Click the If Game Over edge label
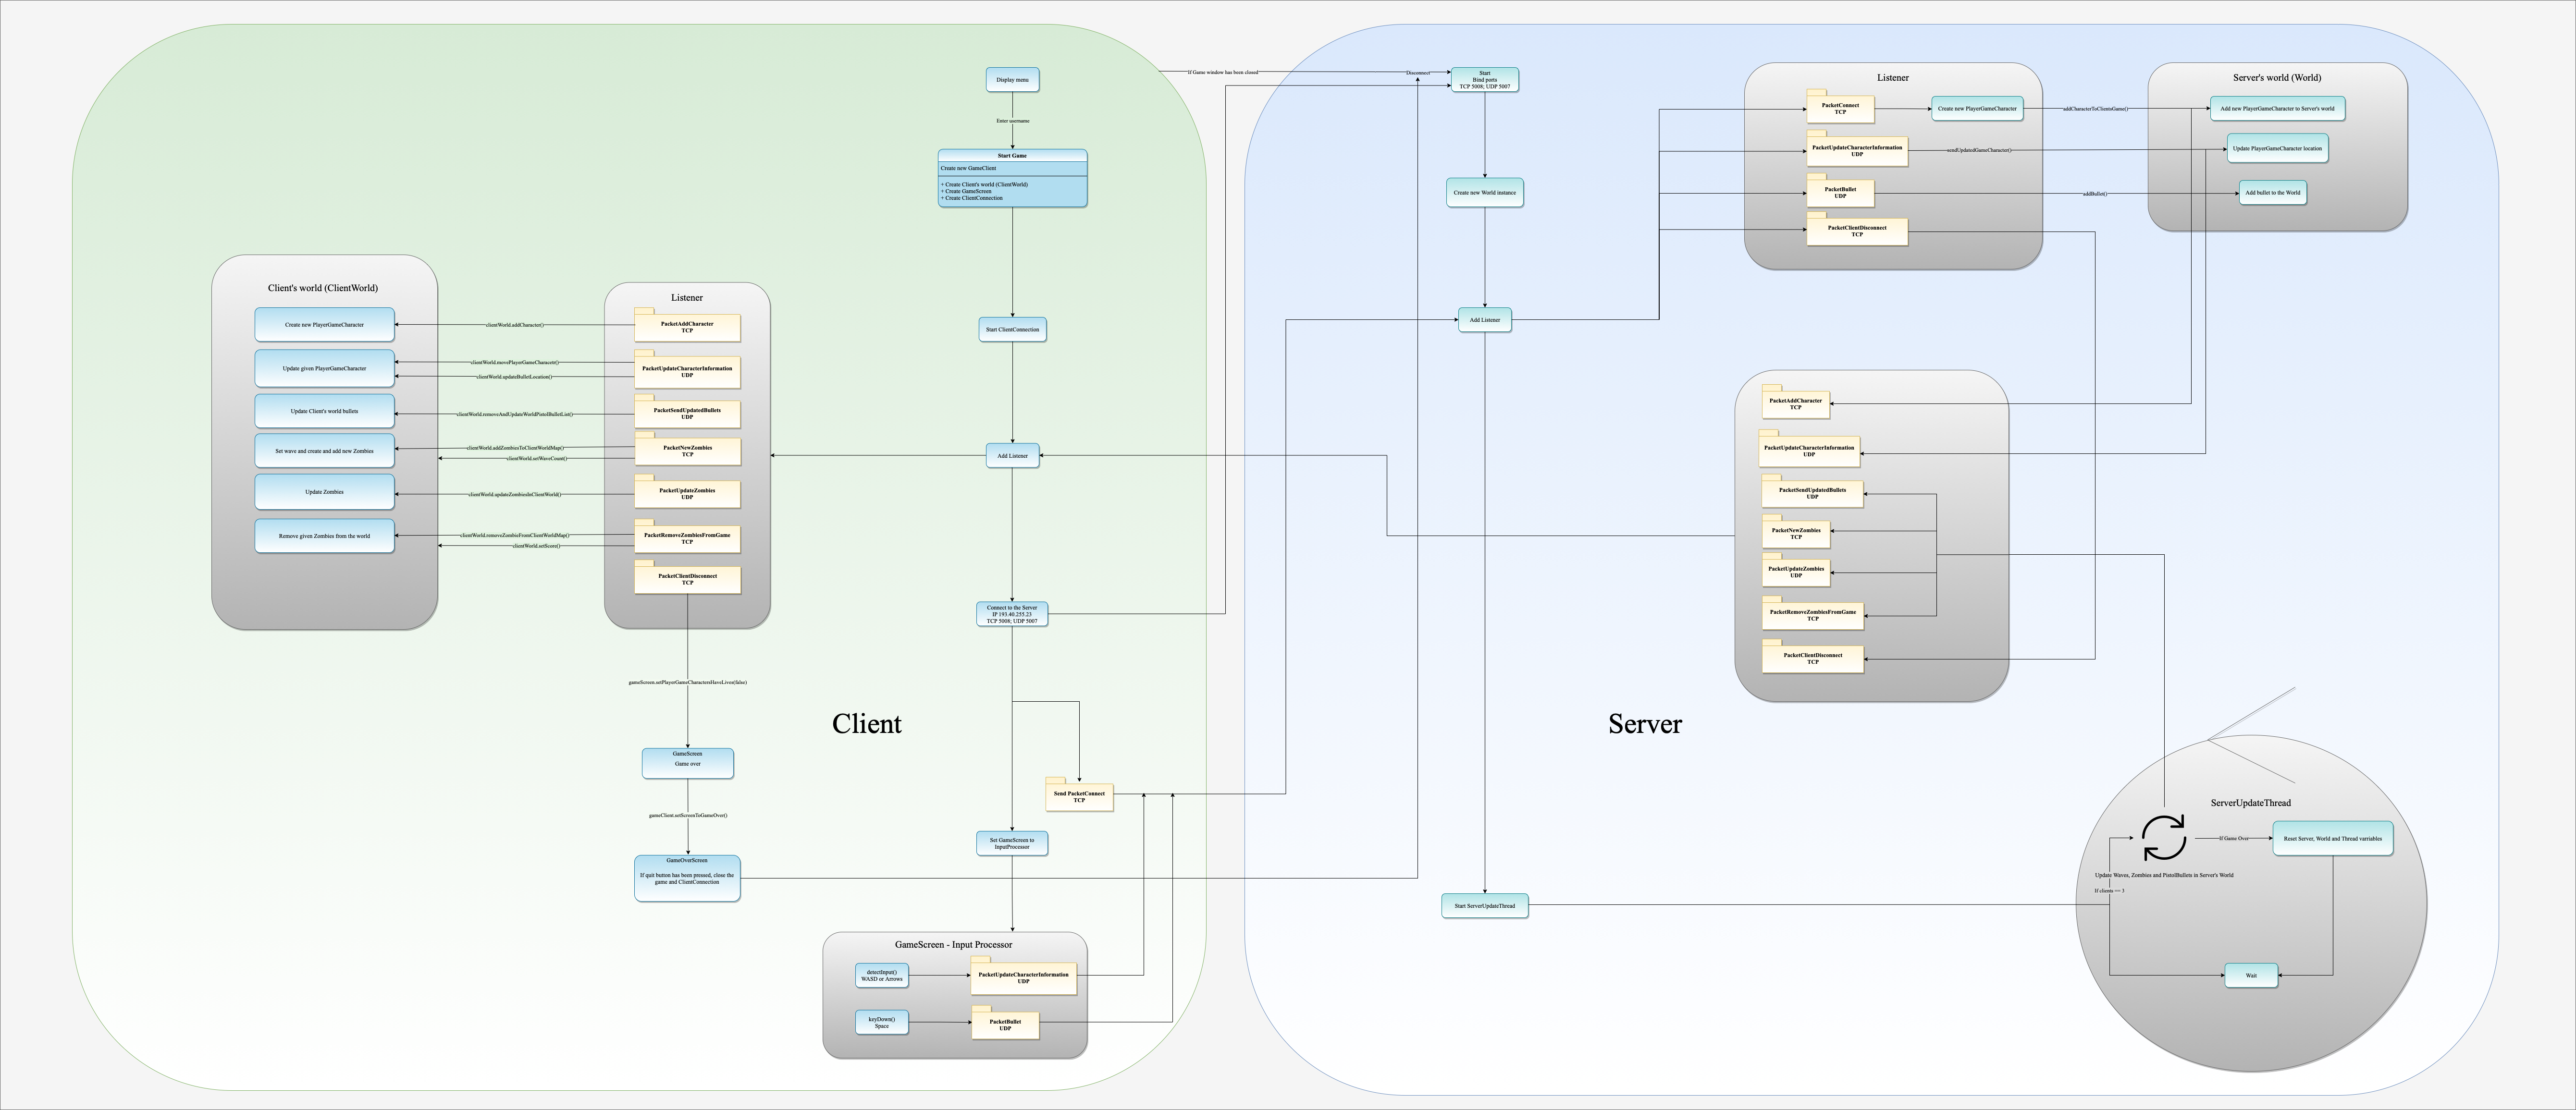Image resolution: width=2576 pixels, height=1110 pixels. point(2233,838)
